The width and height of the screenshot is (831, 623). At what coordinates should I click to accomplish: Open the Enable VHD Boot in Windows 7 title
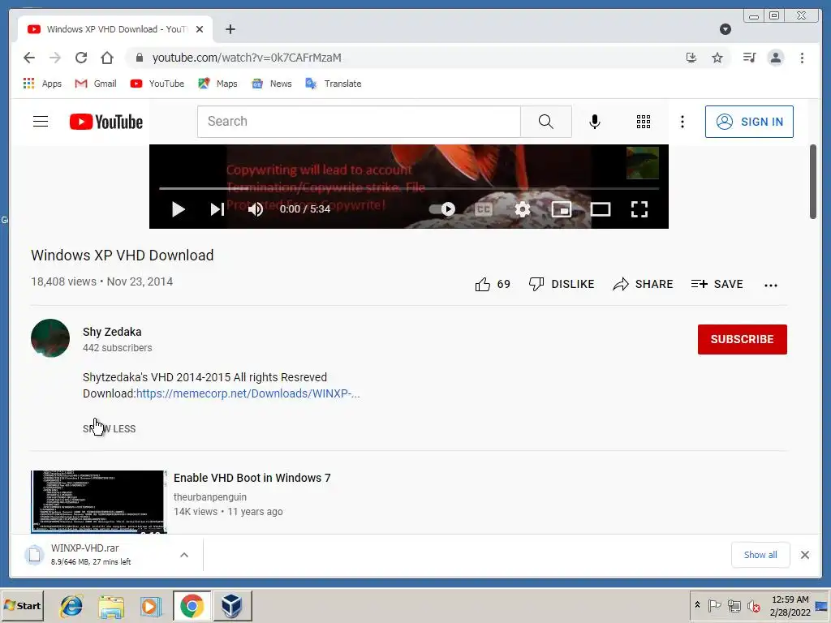tap(252, 478)
